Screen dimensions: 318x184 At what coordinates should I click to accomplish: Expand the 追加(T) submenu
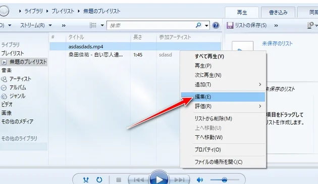(223, 84)
